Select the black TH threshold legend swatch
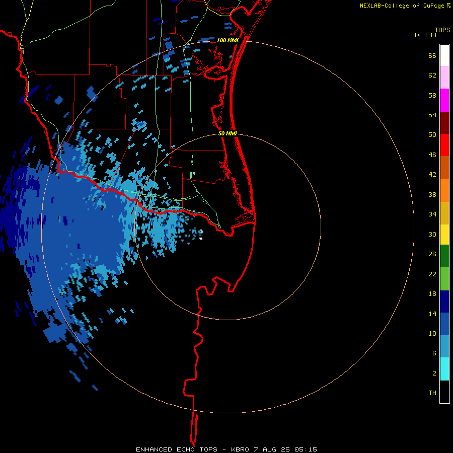 [444, 392]
